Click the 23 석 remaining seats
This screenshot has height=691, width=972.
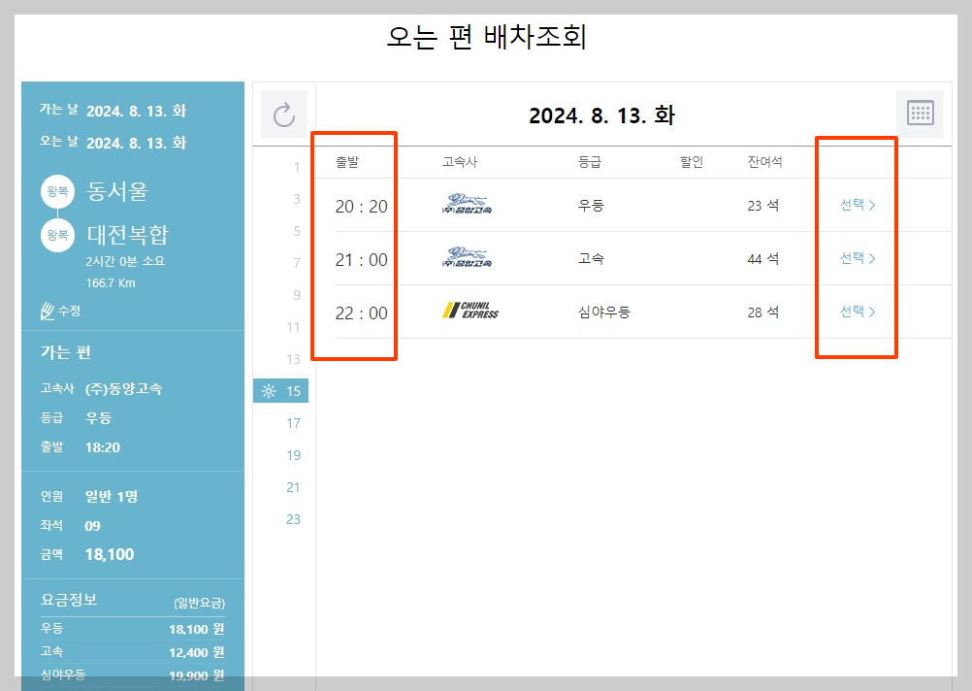[x=763, y=206]
